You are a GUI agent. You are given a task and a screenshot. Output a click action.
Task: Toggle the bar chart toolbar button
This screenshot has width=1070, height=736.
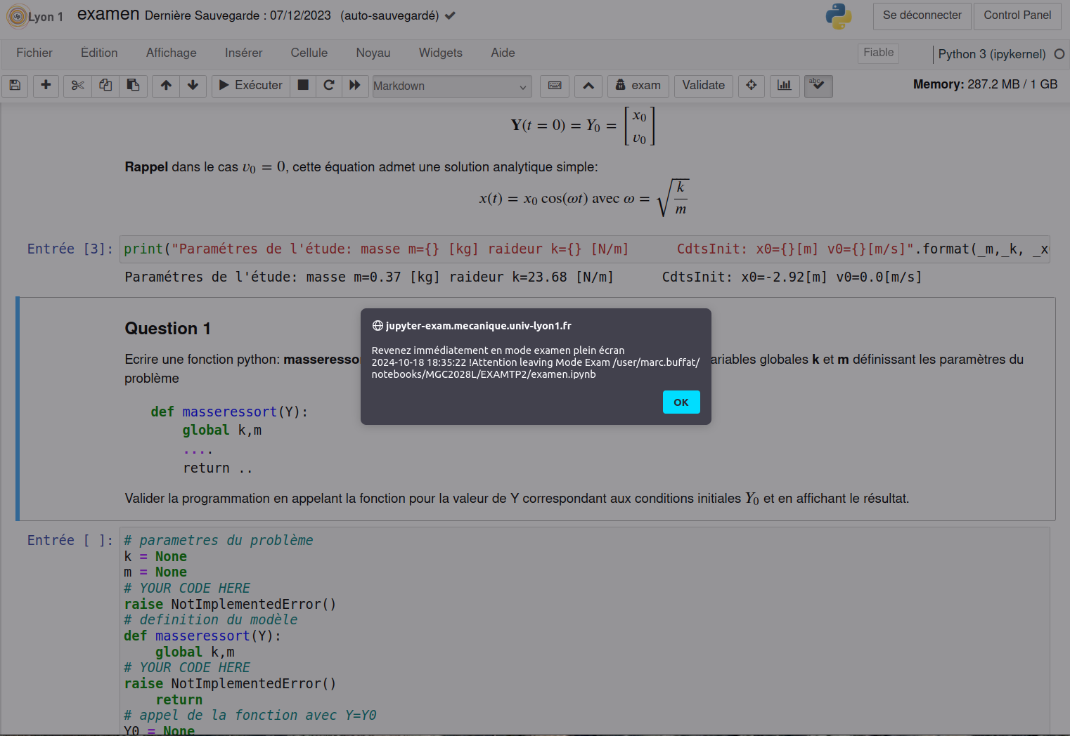pyautogui.click(x=785, y=86)
